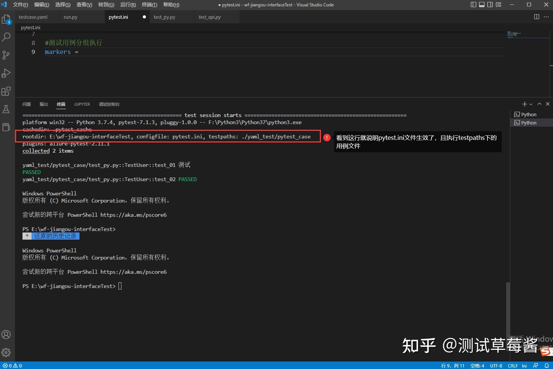
Task: Open the 终端(T) menu
Action: (x=150, y=5)
